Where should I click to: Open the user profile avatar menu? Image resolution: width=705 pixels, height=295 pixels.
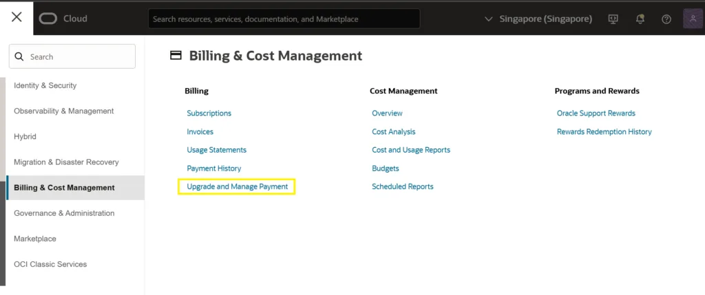692,19
